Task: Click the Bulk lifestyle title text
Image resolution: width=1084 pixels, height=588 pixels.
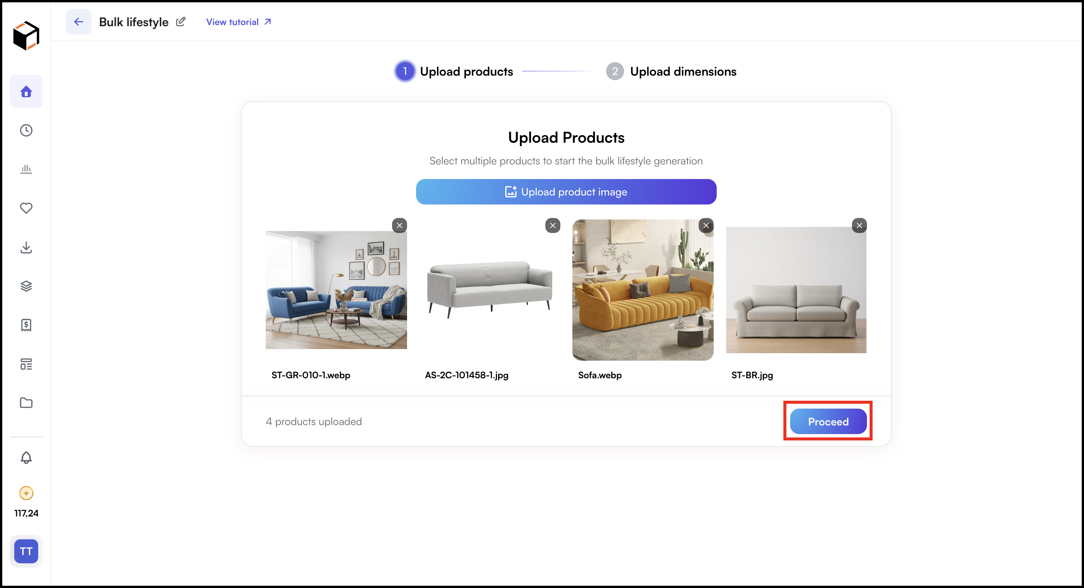Action: 134,22
